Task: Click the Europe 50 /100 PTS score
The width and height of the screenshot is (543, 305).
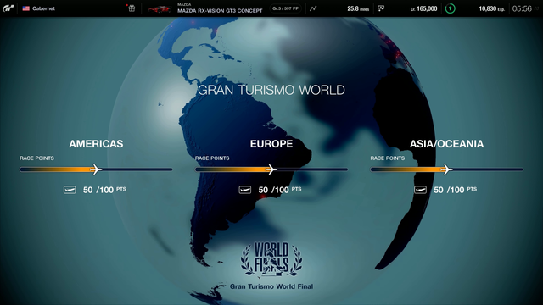Action: coord(280,190)
